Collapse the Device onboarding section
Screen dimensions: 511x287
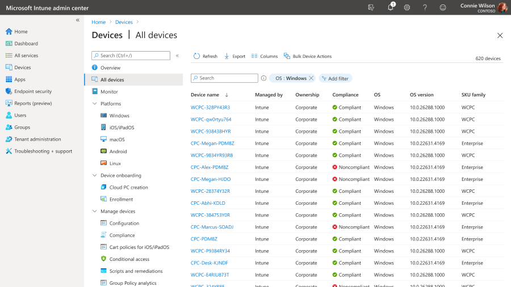[94, 175]
